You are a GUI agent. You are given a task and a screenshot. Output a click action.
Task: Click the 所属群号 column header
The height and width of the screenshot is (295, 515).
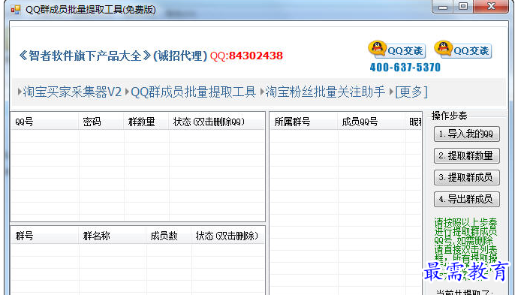coord(304,122)
